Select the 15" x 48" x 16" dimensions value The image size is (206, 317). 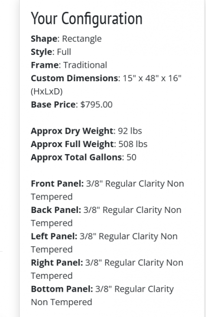pyautogui.click(x=152, y=78)
